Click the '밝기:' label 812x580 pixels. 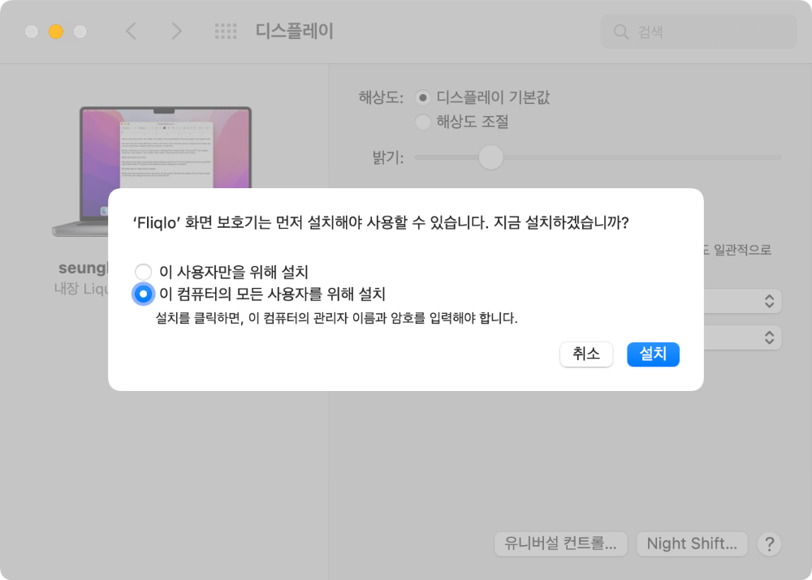point(388,158)
